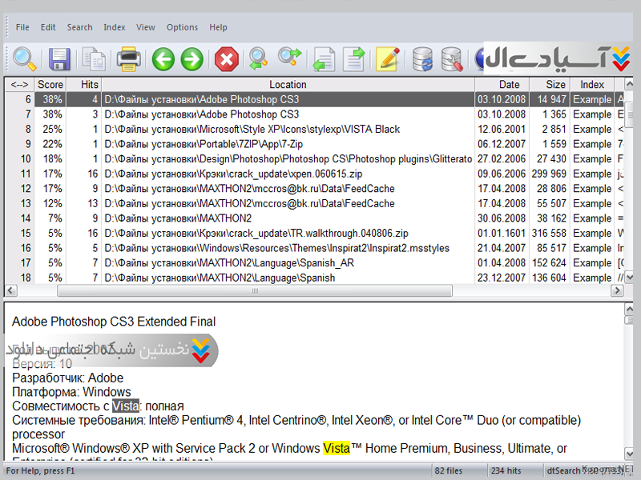The height and width of the screenshot is (480, 641).
Task: Click the Print toolbar icon
Action: (128, 58)
